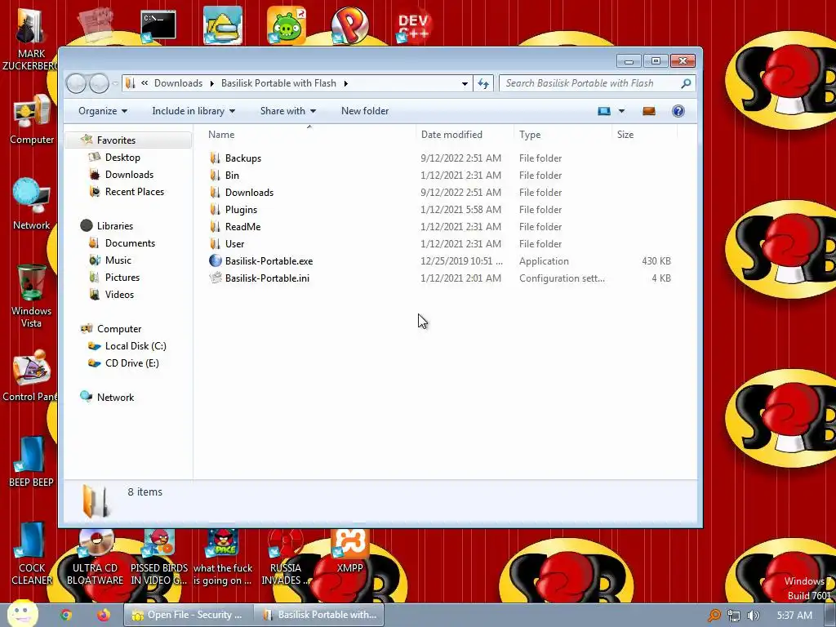Select the ReadMe folder icon
Image resolution: width=836 pixels, height=627 pixels.
215,227
